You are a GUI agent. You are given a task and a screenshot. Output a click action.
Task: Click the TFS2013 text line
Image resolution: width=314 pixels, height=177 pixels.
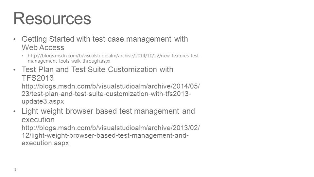pyautogui.click(x=38, y=78)
